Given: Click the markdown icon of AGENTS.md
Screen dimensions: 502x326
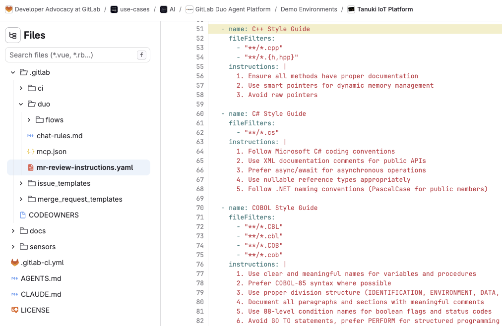Looking at the screenshot, I should tap(14, 278).
